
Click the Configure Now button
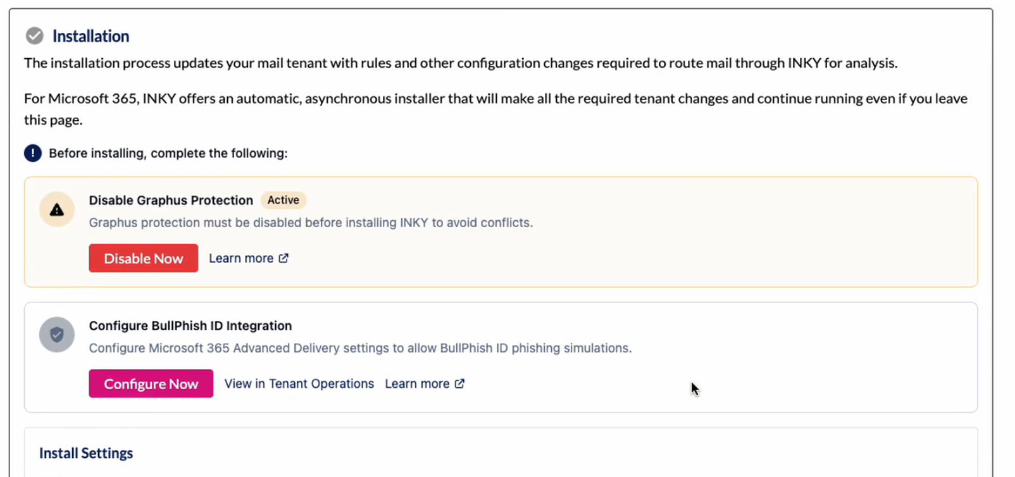(x=151, y=383)
